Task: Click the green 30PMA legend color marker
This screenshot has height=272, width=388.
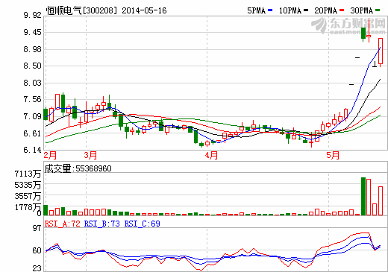Action: click(x=378, y=10)
